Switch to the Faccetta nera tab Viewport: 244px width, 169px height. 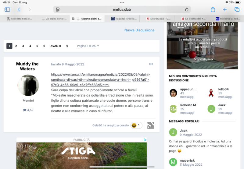point(19,19)
